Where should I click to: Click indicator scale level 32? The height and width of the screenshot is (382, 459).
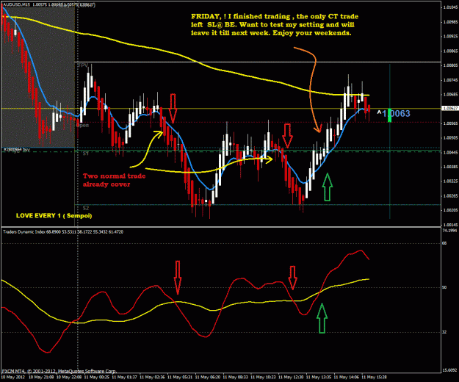[444, 332]
